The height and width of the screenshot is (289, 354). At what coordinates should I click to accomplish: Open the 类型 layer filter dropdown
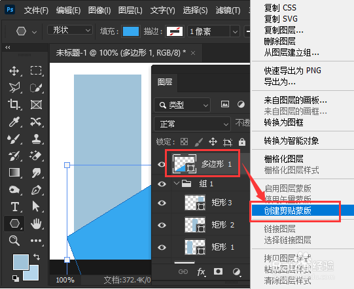click(x=182, y=105)
